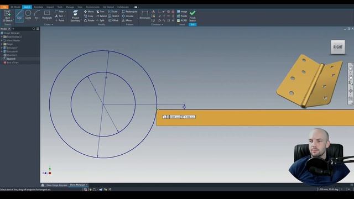
Task: Open the File menu tab
Action: tap(4, 7)
